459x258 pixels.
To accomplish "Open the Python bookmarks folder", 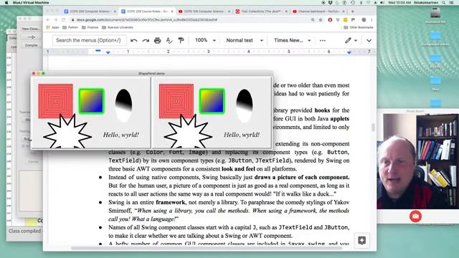I will [x=70, y=27].
